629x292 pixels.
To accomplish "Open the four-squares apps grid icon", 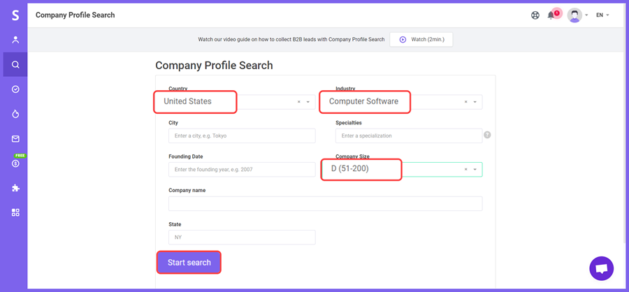I will point(15,212).
